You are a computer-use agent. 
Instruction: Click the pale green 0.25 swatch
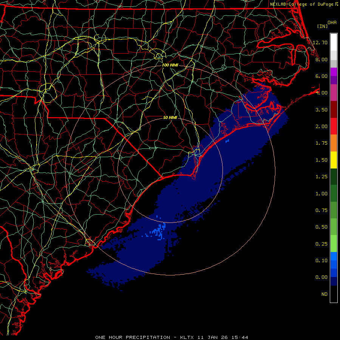click(334, 244)
